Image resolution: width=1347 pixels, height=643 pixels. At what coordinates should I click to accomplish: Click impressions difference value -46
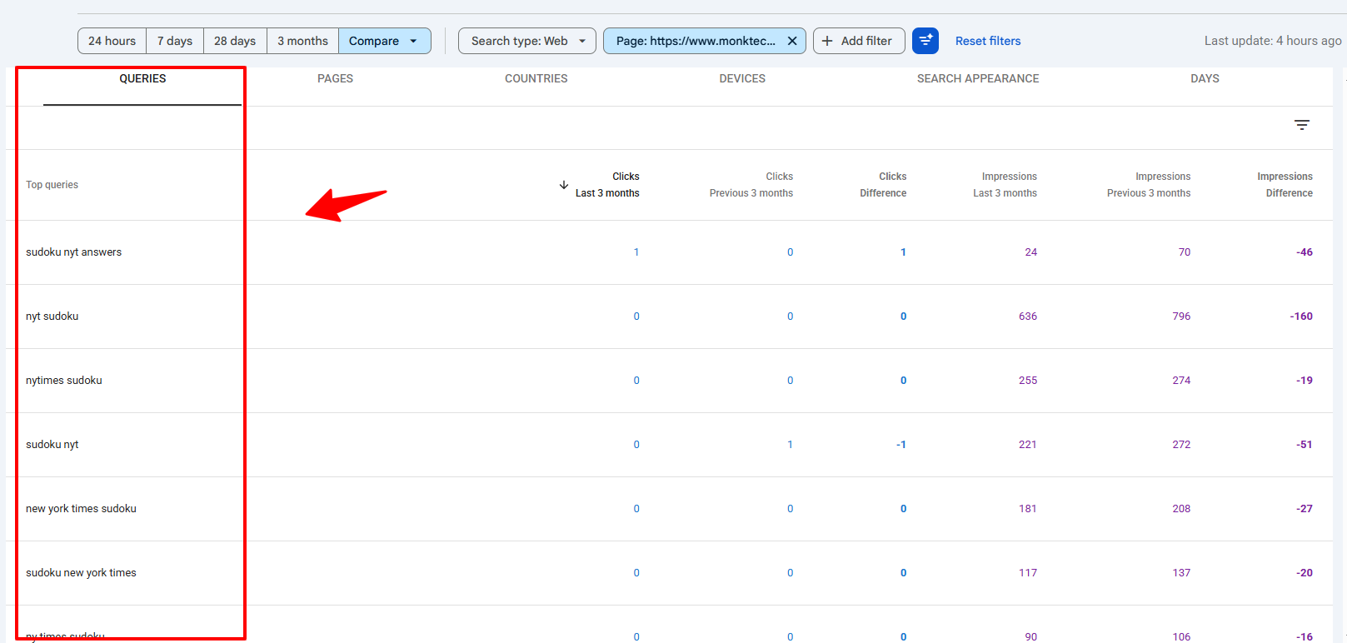tap(1305, 252)
